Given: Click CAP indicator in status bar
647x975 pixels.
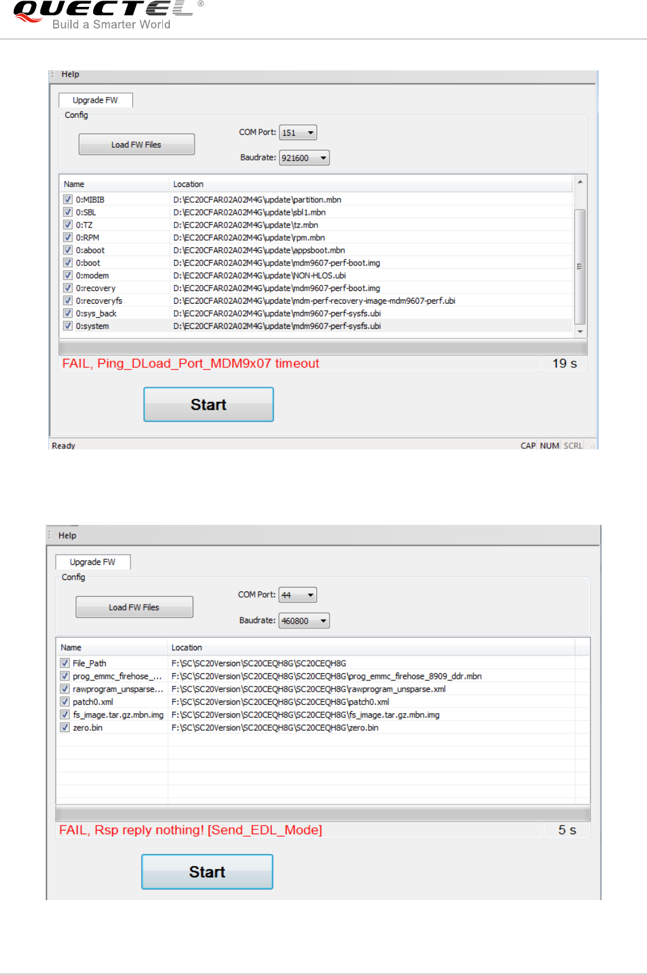Looking at the screenshot, I should click(528, 446).
